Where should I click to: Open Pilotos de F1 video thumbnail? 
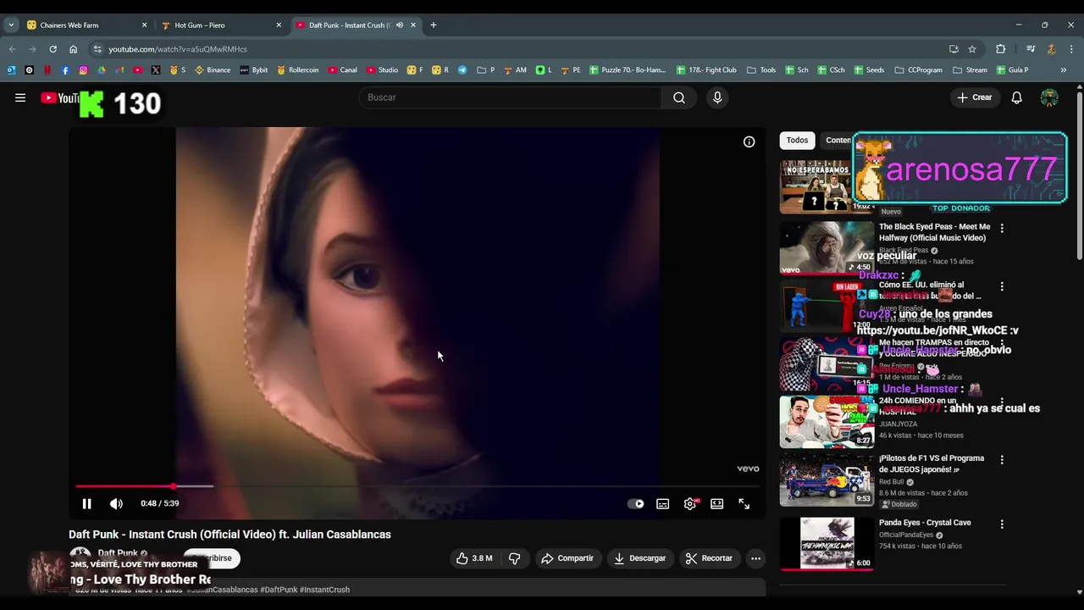click(x=827, y=480)
